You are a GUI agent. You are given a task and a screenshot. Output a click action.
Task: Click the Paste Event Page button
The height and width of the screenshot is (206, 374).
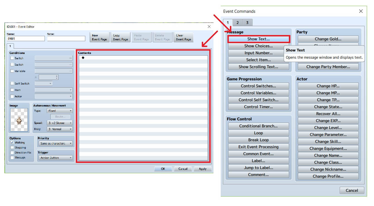141,37
